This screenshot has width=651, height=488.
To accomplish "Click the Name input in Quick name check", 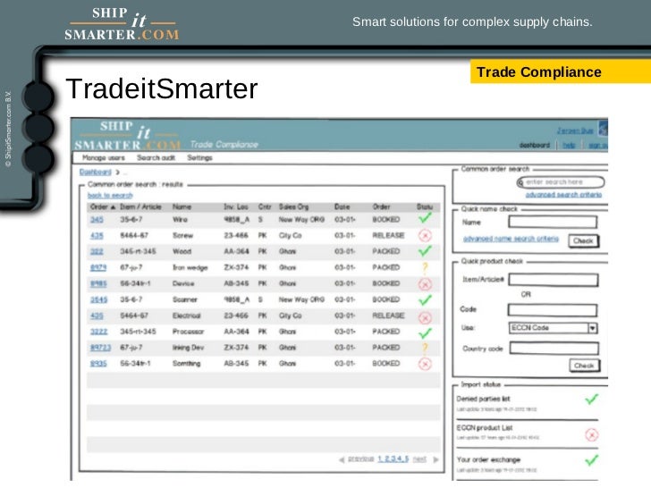I will click(x=553, y=222).
